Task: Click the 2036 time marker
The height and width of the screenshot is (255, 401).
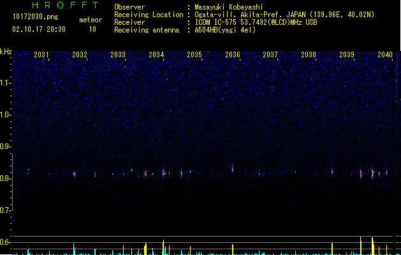Action: tap(233, 55)
